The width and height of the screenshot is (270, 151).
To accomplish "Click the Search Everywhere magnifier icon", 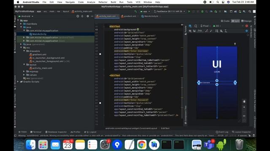I will (x=250, y=11).
